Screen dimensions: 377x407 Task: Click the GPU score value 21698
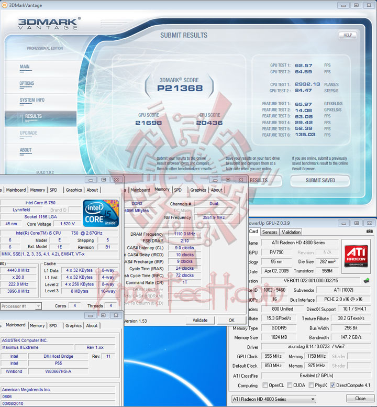tap(148, 123)
